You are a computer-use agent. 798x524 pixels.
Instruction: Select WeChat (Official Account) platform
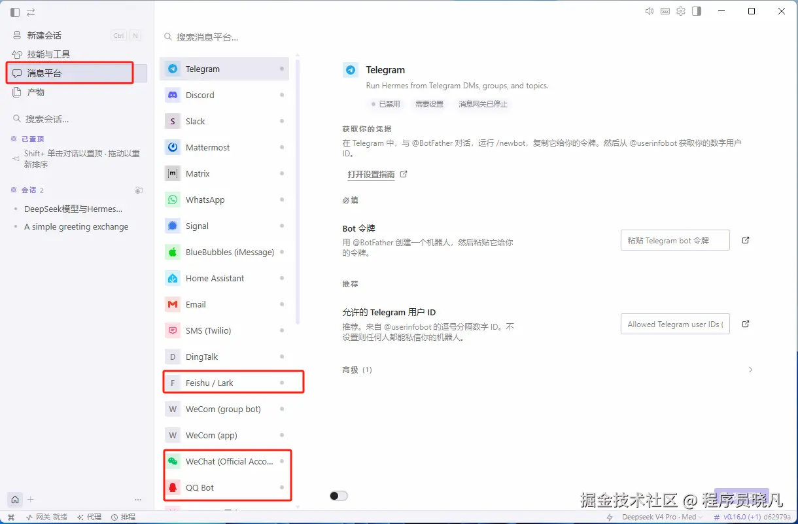[224, 461]
